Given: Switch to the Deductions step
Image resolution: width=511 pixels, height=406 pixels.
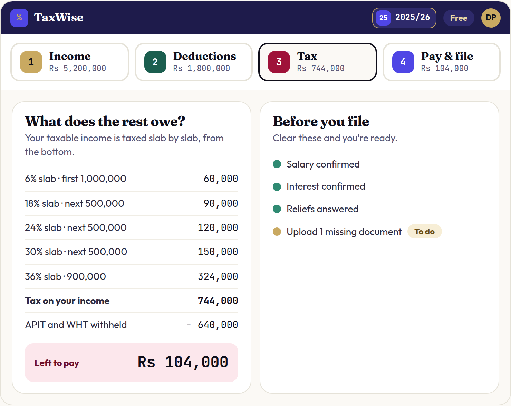Looking at the screenshot, I should (x=194, y=62).
